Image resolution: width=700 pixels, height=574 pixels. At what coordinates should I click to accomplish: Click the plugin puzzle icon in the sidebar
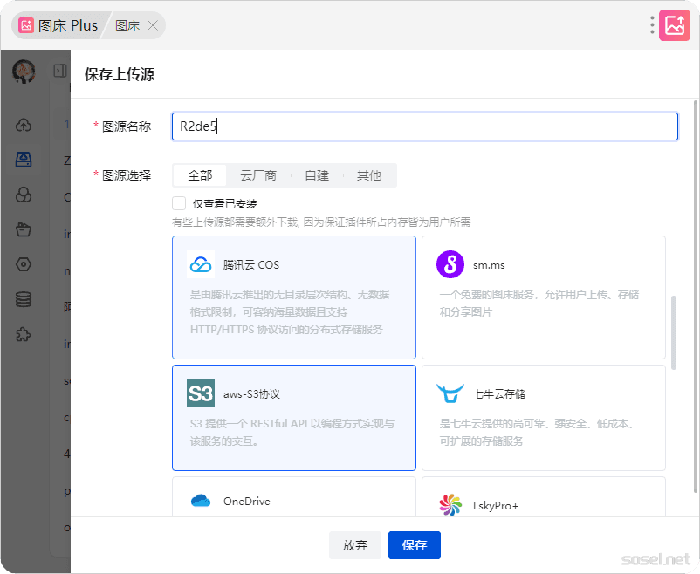[x=24, y=334]
